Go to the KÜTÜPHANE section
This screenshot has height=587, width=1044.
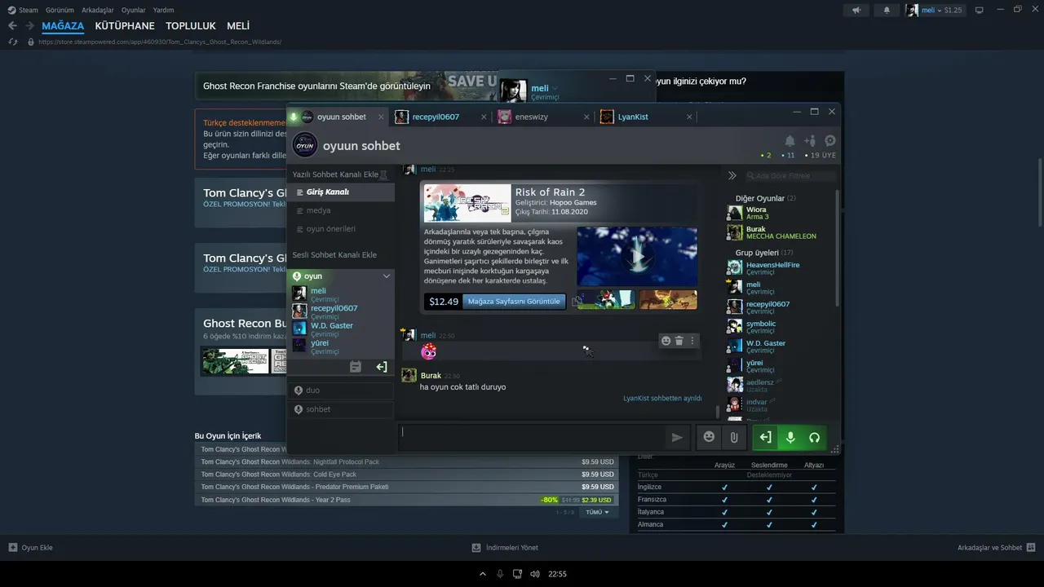[125, 26]
